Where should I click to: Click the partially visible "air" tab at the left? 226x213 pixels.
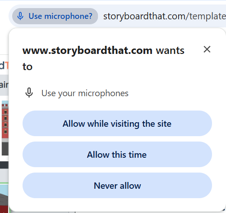pyautogui.click(x=4, y=85)
